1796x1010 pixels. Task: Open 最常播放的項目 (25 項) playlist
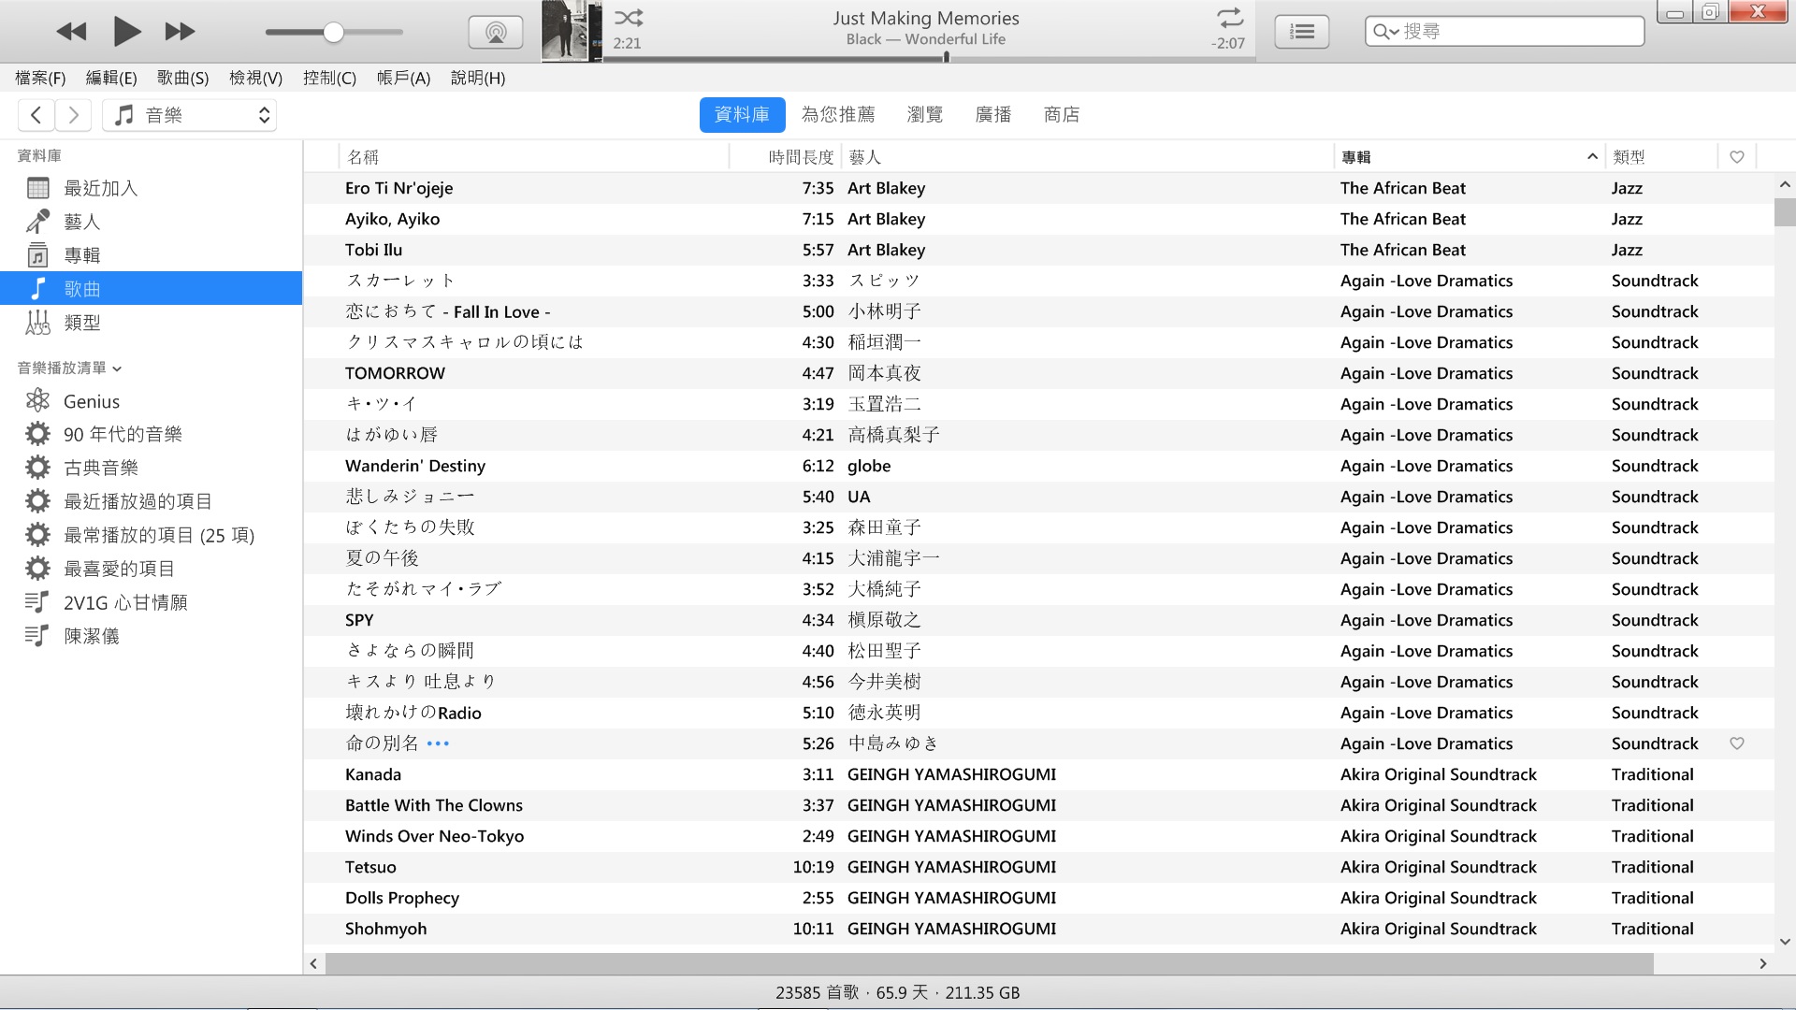point(152,535)
